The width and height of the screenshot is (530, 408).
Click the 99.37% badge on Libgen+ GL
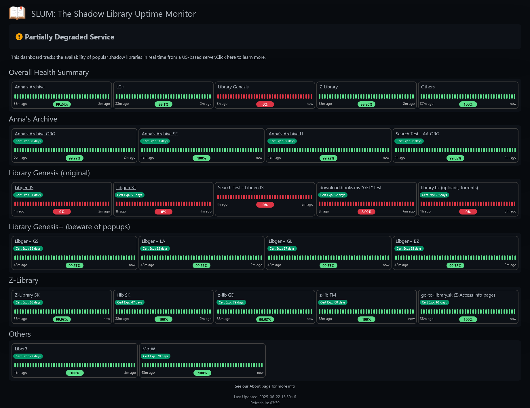tap(328, 265)
